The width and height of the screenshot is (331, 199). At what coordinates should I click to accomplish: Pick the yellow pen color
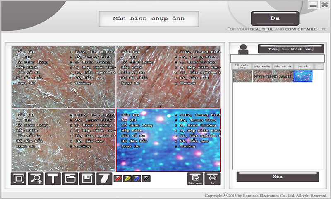(x=127, y=179)
